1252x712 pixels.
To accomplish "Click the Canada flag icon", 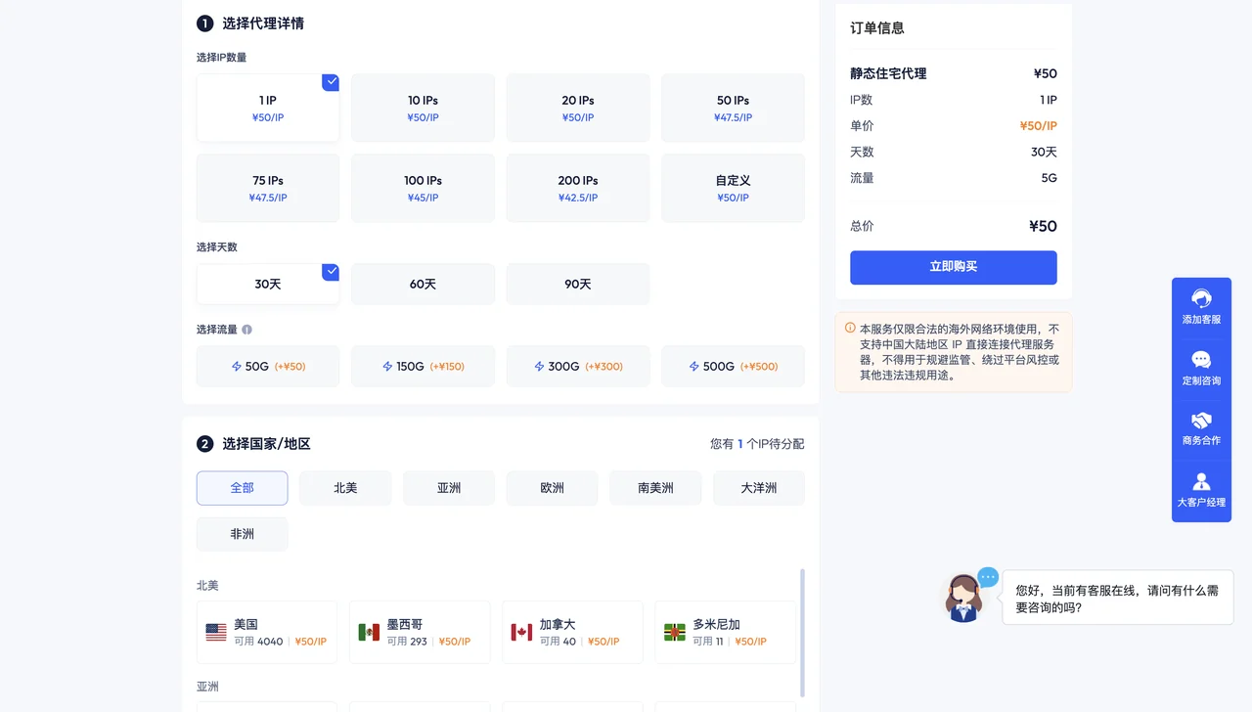I will [521, 632].
